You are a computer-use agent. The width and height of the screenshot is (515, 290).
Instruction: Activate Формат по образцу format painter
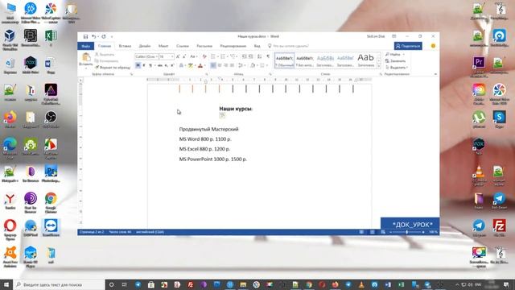[113, 68]
